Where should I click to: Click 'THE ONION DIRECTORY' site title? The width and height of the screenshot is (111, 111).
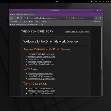click(x=37, y=32)
